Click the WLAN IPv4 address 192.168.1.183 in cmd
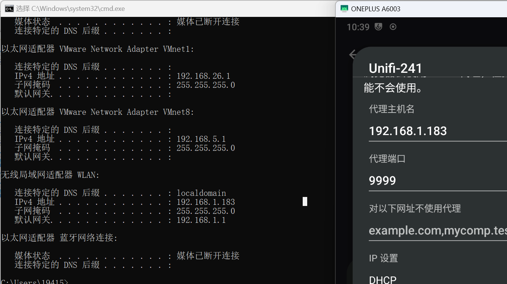This screenshot has height=284, width=507. tap(206, 202)
